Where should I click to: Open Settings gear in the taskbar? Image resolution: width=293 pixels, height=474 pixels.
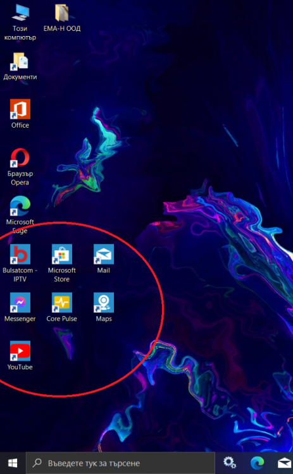(230, 463)
